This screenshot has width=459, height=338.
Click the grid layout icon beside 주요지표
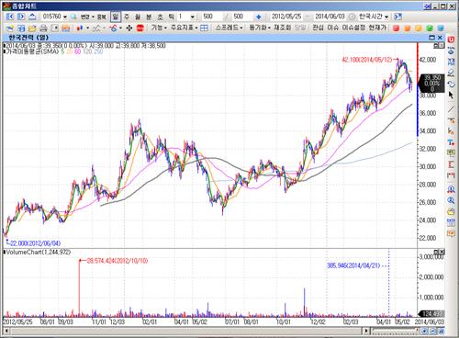coord(204,28)
